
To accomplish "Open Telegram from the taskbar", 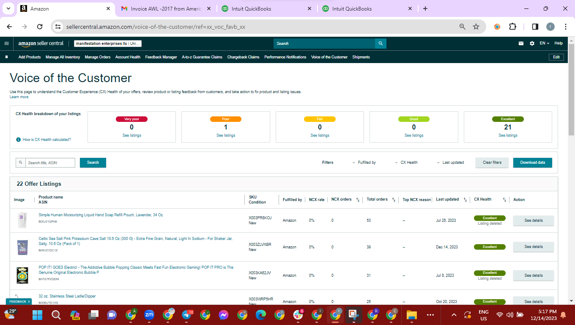I will click(x=187, y=315).
